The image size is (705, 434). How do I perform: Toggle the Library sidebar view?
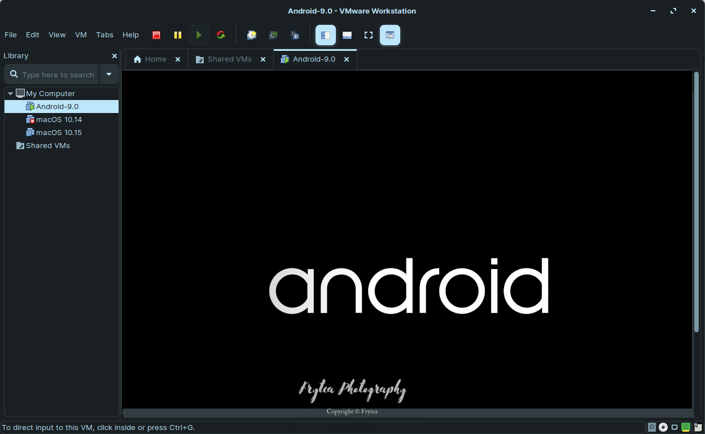point(326,35)
